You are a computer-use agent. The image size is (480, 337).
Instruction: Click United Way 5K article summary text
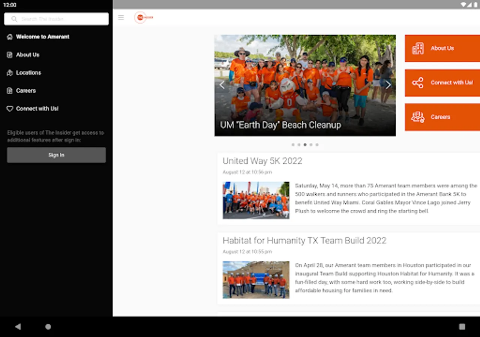tap(386, 198)
